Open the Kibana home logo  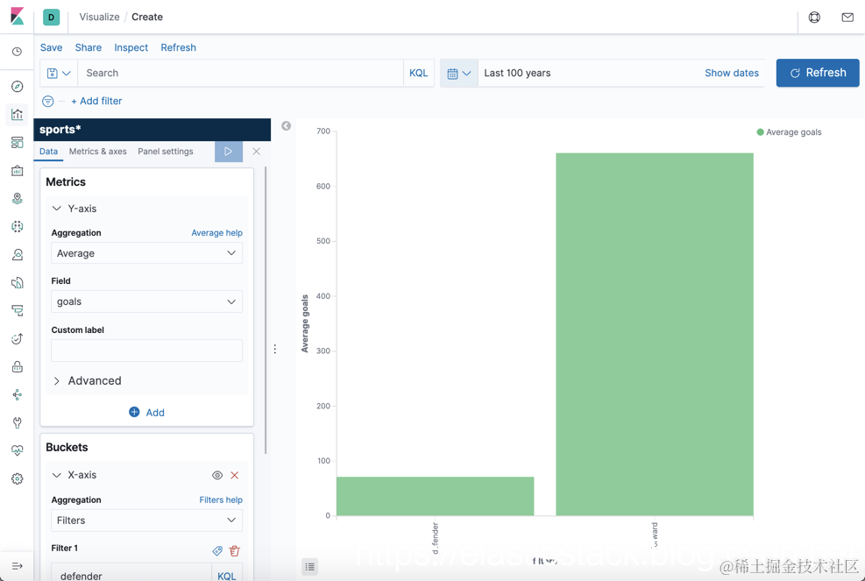18,17
